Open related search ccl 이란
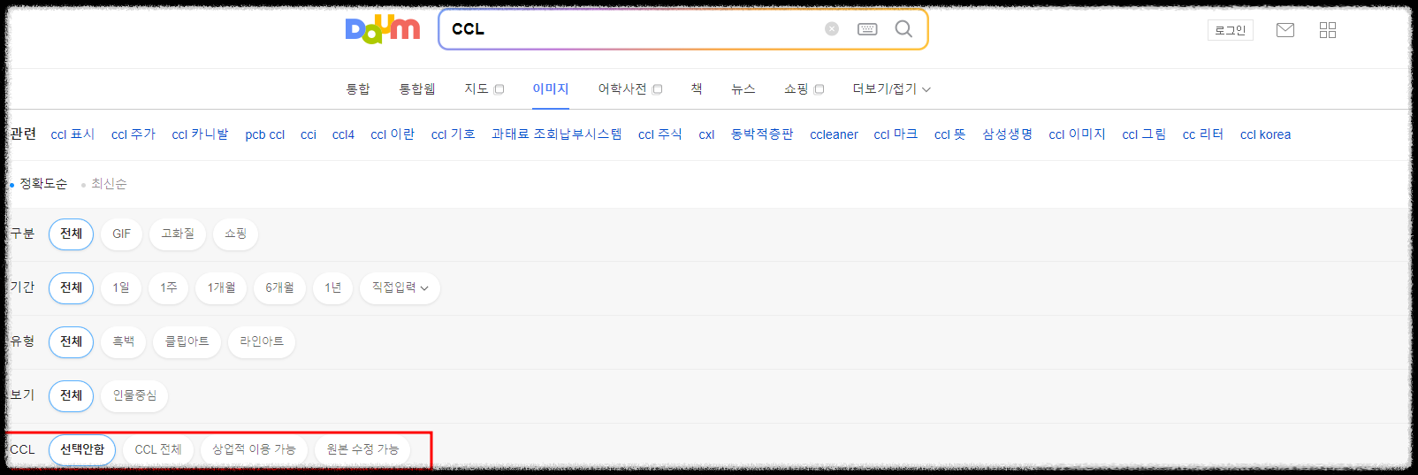 pyautogui.click(x=393, y=134)
